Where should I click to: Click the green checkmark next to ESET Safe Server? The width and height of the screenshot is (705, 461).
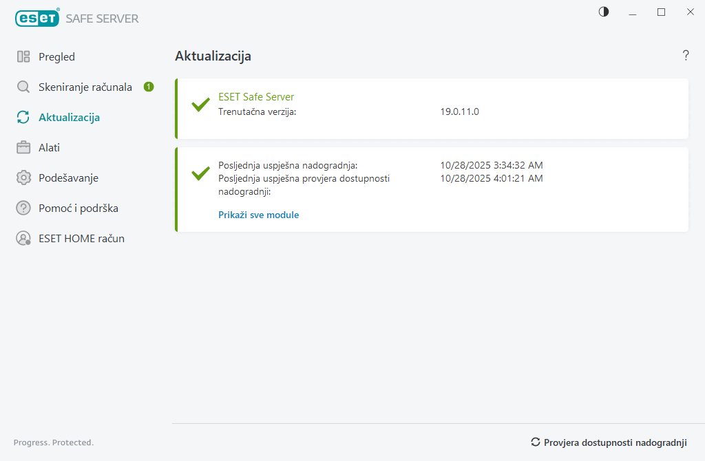[200, 105]
